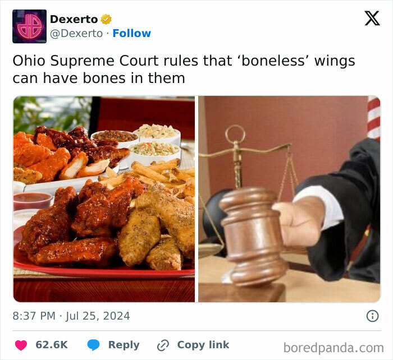Screen dimensions: 393x360
Task: Open the Dexerto display name
Action: click(74, 19)
